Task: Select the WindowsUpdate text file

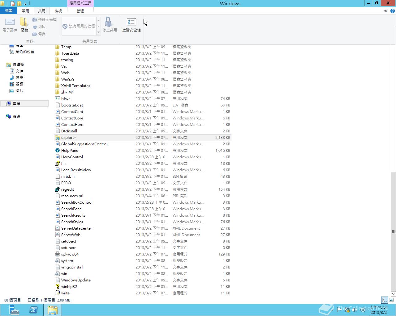Action: click(143, 280)
